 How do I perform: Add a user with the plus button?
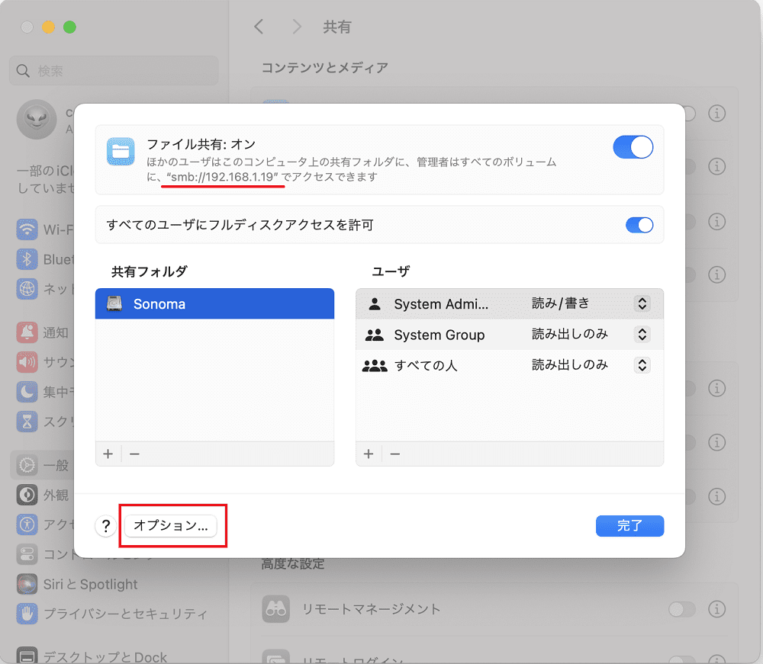coord(369,454)
